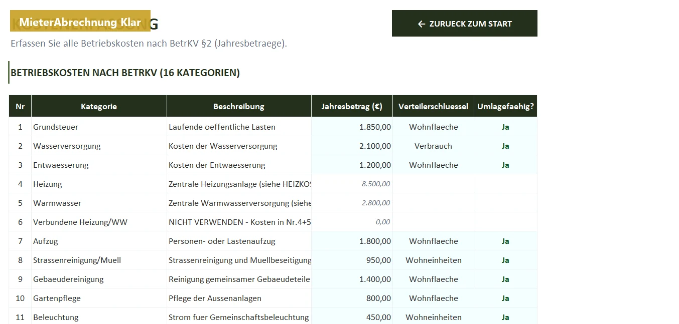
Task: Change Aufzug Umlagefaehig Ja value
Action: [x=505, y=241]
